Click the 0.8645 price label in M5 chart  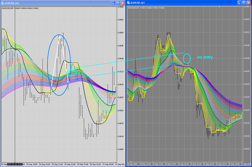(120, 46)
